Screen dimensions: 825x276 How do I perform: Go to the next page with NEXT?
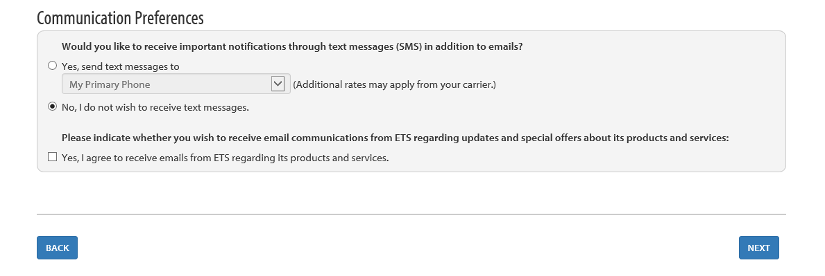[x=758, y=248]
